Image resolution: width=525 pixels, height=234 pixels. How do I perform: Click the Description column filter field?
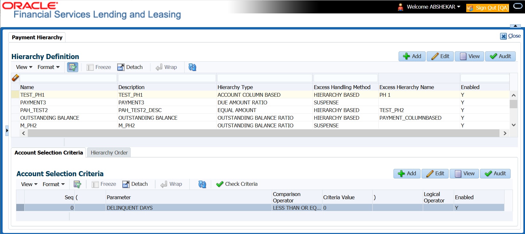(x=167, y=78)
